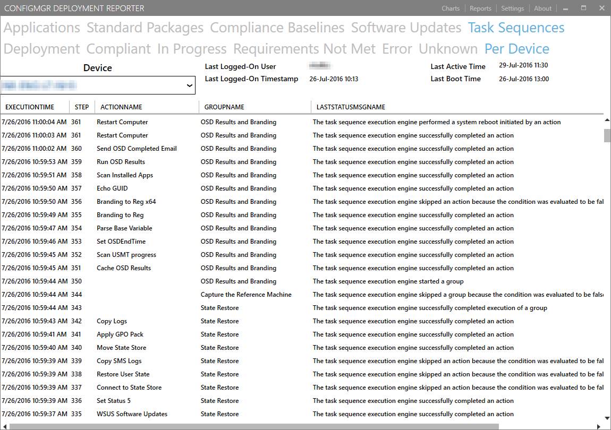611x430 pixels.
Task: Expand the Device dropdown list
Action: click(x=190, y=85)
